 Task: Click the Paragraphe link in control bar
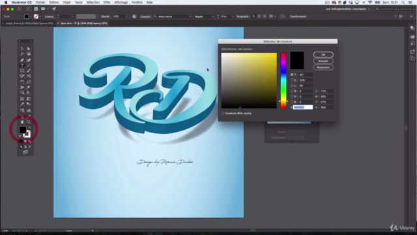point(242,16)
